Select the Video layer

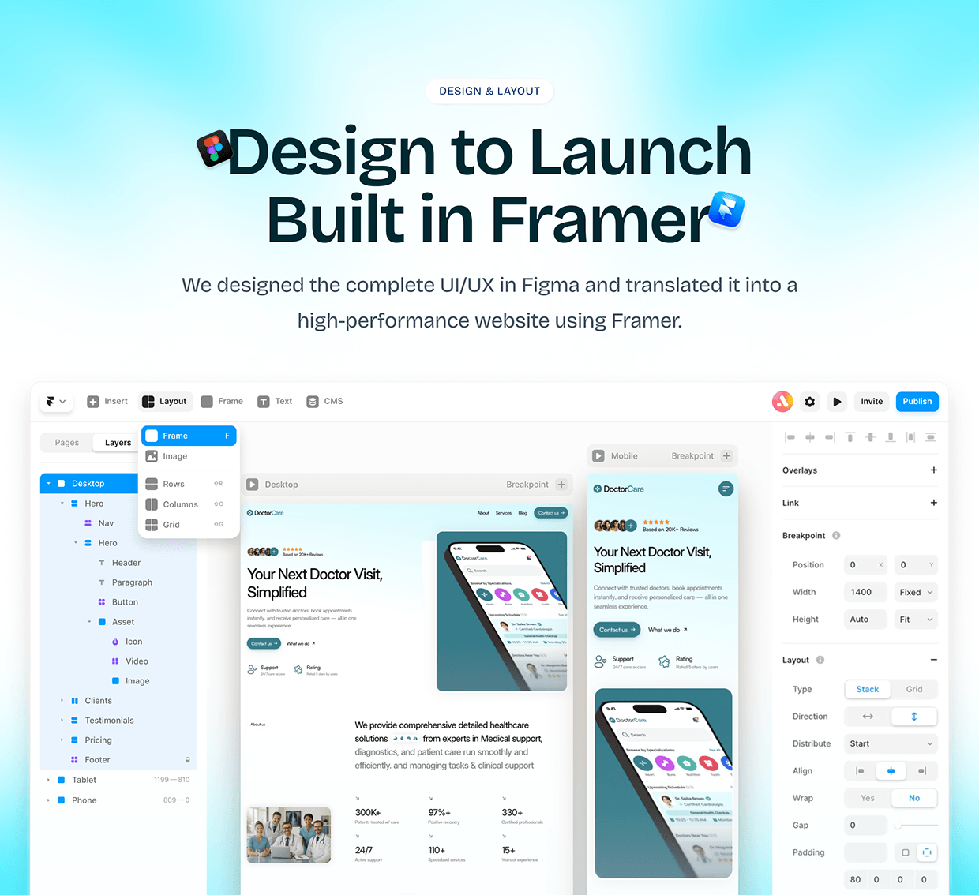click(x=129, y=661)
